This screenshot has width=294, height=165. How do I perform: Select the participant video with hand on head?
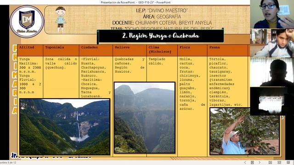coord(272,43)
